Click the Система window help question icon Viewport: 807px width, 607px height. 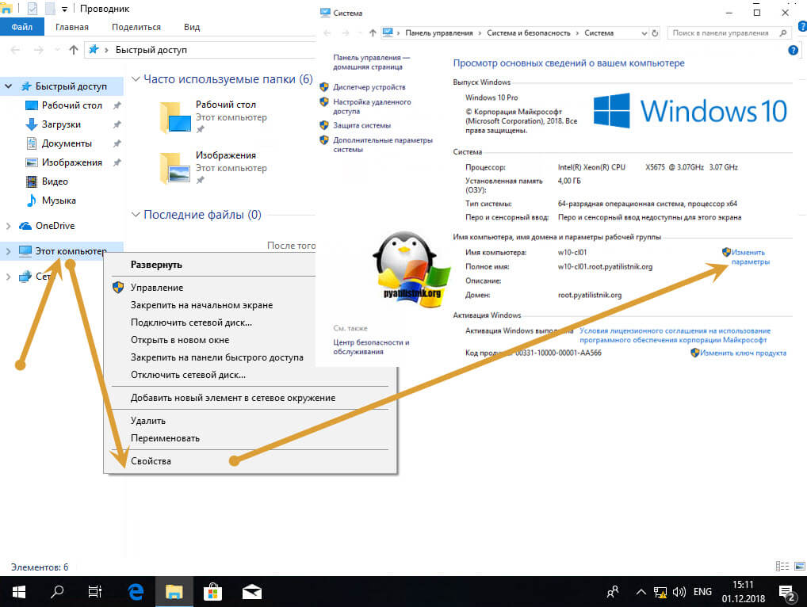tap(793, 50)
